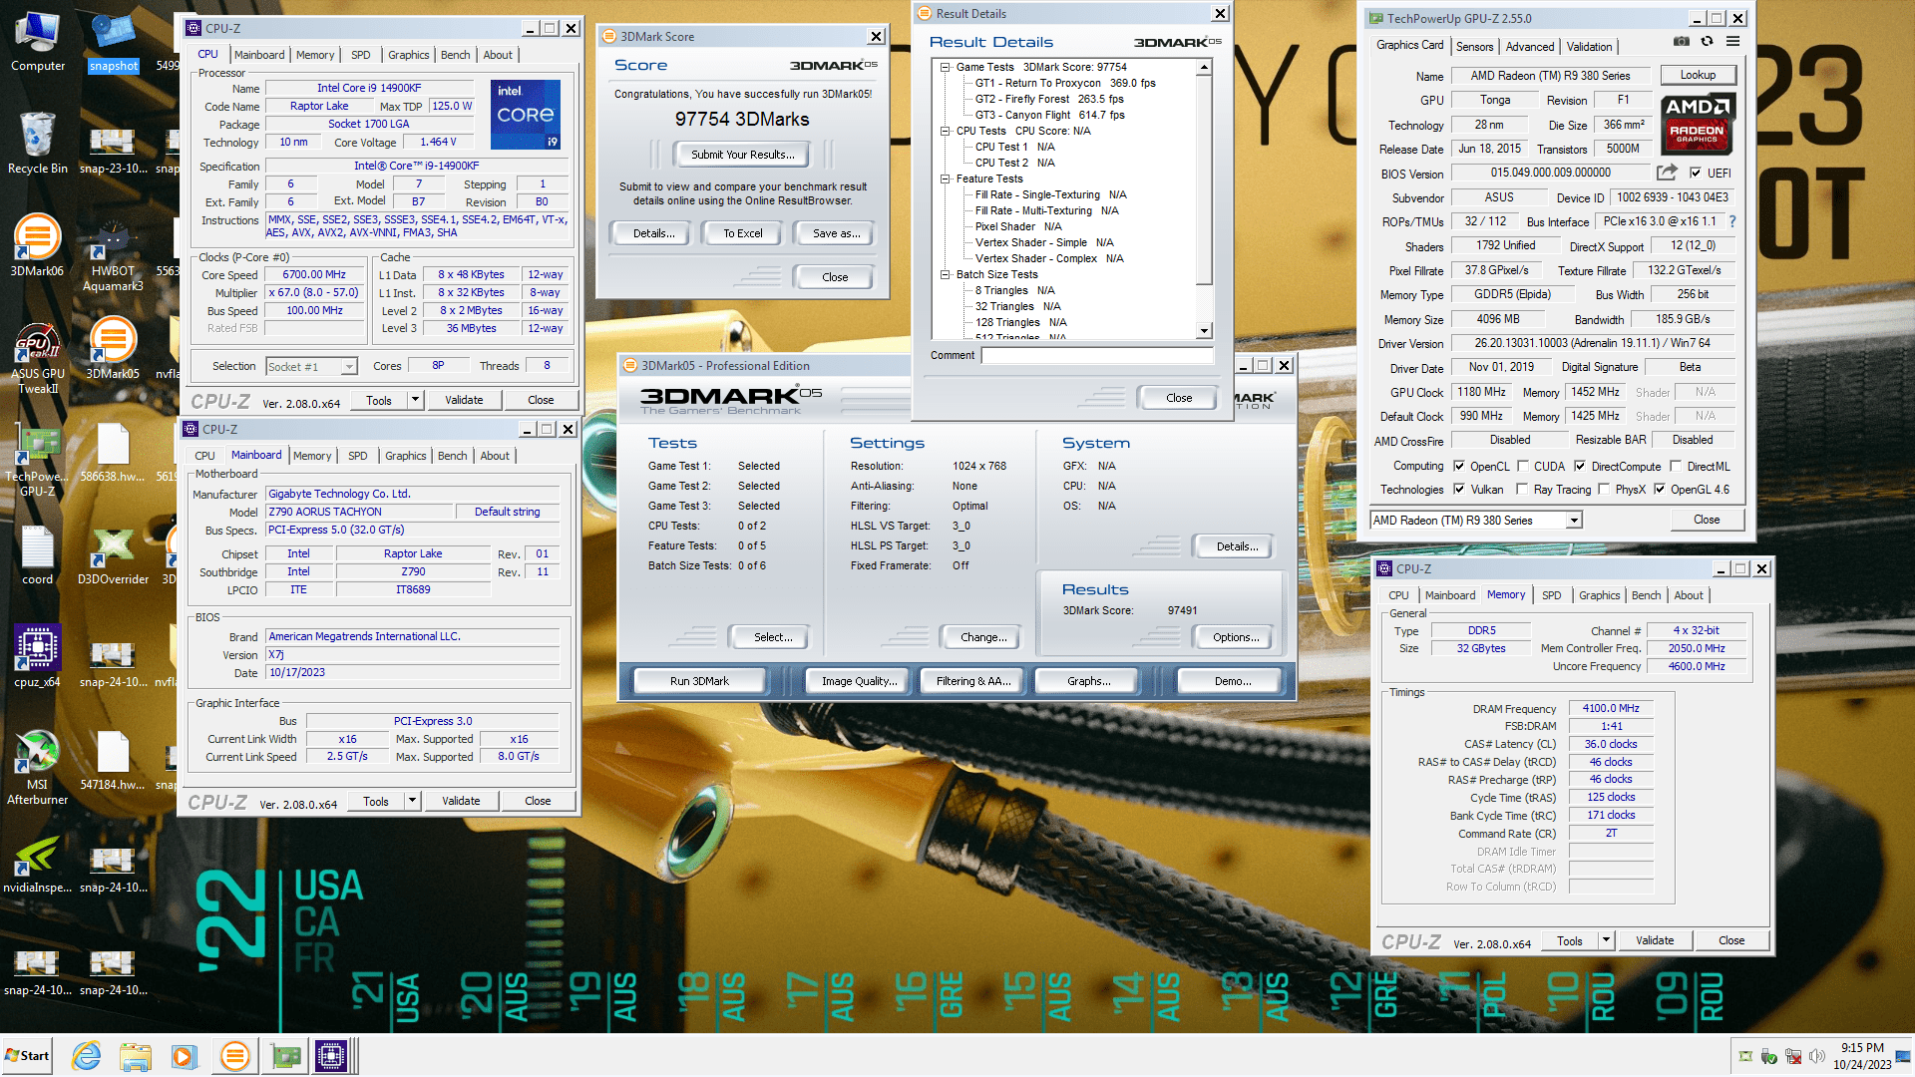The width and height of the screenshot is (1915, 1077).
Task: Click the Lookup button in GPU-Z
Action: [1698, 75]
